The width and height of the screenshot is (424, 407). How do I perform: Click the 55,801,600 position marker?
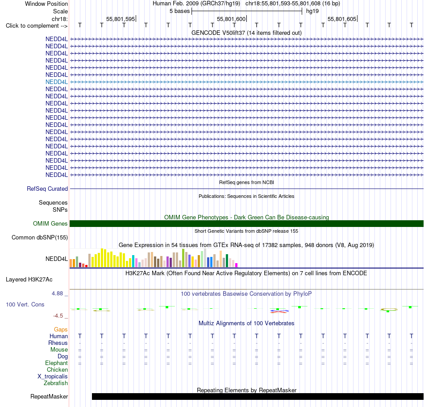point(232,19)
